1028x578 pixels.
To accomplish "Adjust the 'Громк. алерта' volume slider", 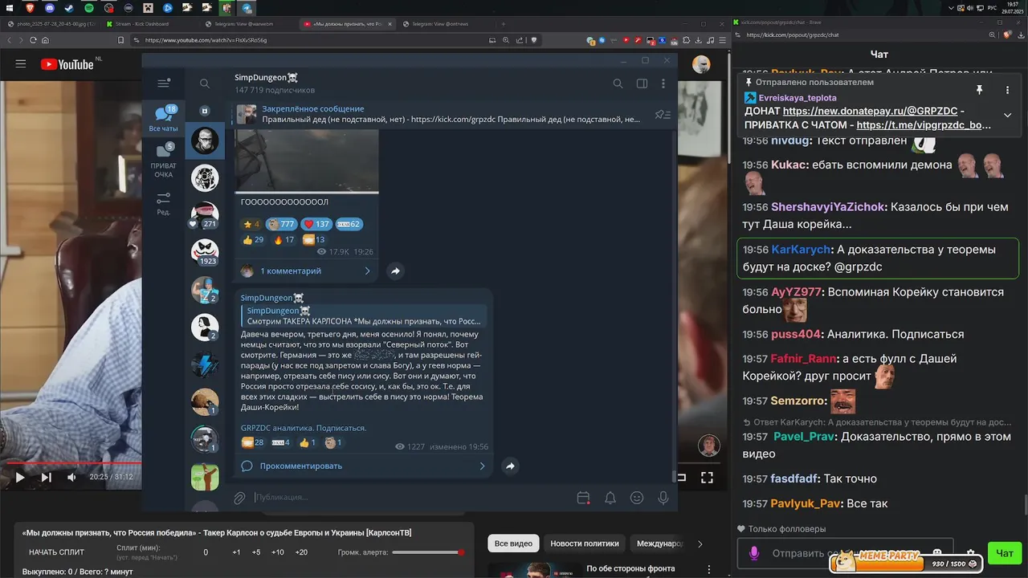I will (428, 552).
